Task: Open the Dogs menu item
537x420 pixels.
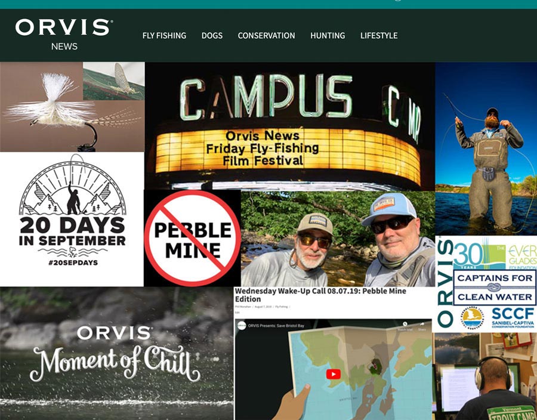Action: click(212, 36)
